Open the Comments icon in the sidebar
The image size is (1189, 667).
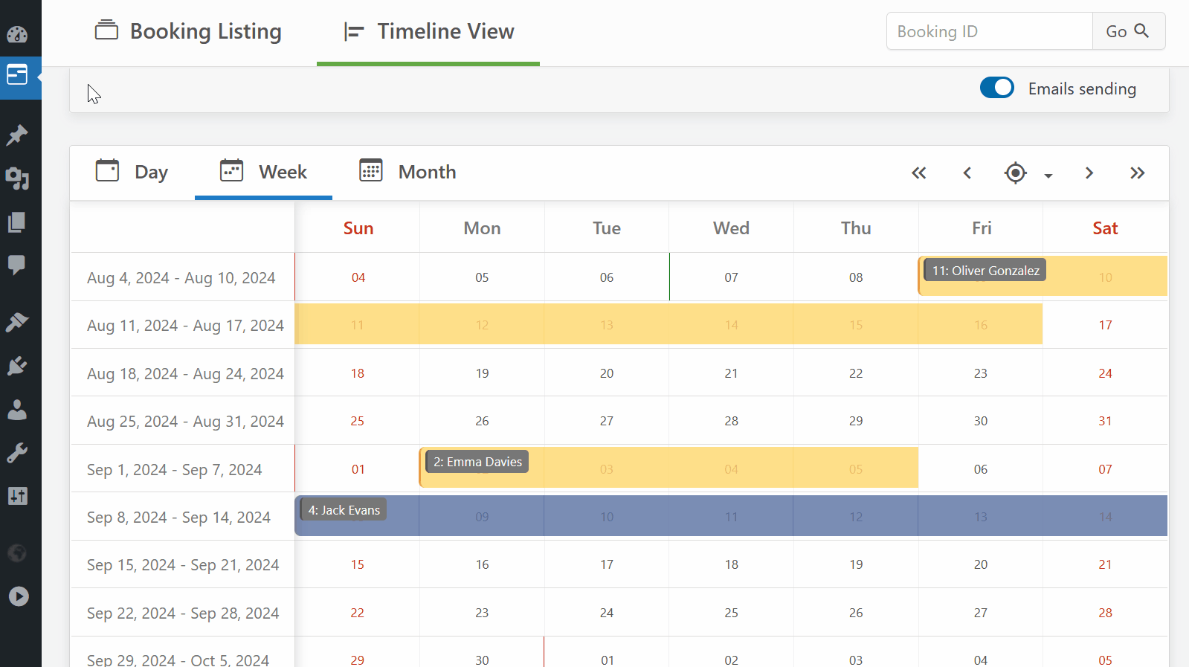click(19, 265)
